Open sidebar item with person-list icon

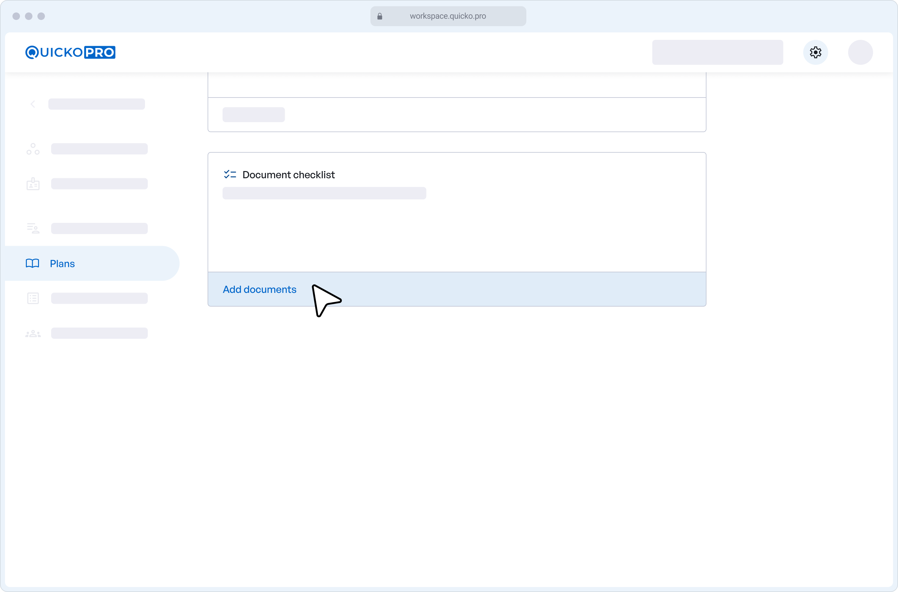33,228
